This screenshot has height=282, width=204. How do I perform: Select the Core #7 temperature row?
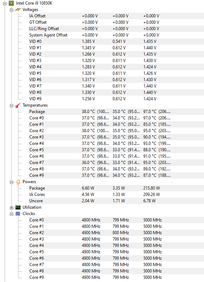[x=116, y=163]
